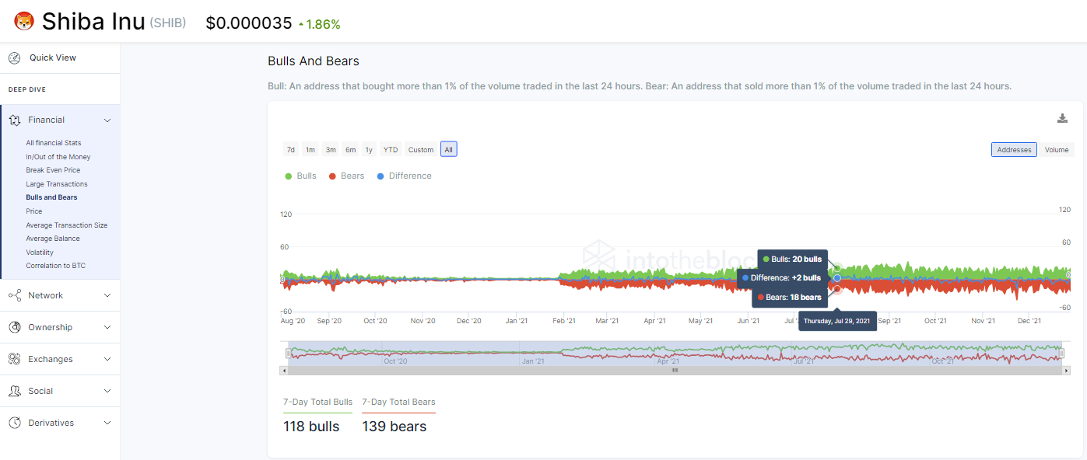Screen dimensions: 1087x460
Task: Open the Quick View gauge icon
Action: click(14, 57)
